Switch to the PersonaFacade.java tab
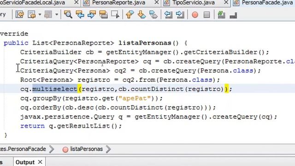295x166 pixels. (267, 3)
